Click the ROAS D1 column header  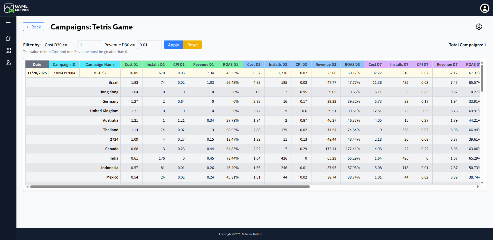point(231,65)
